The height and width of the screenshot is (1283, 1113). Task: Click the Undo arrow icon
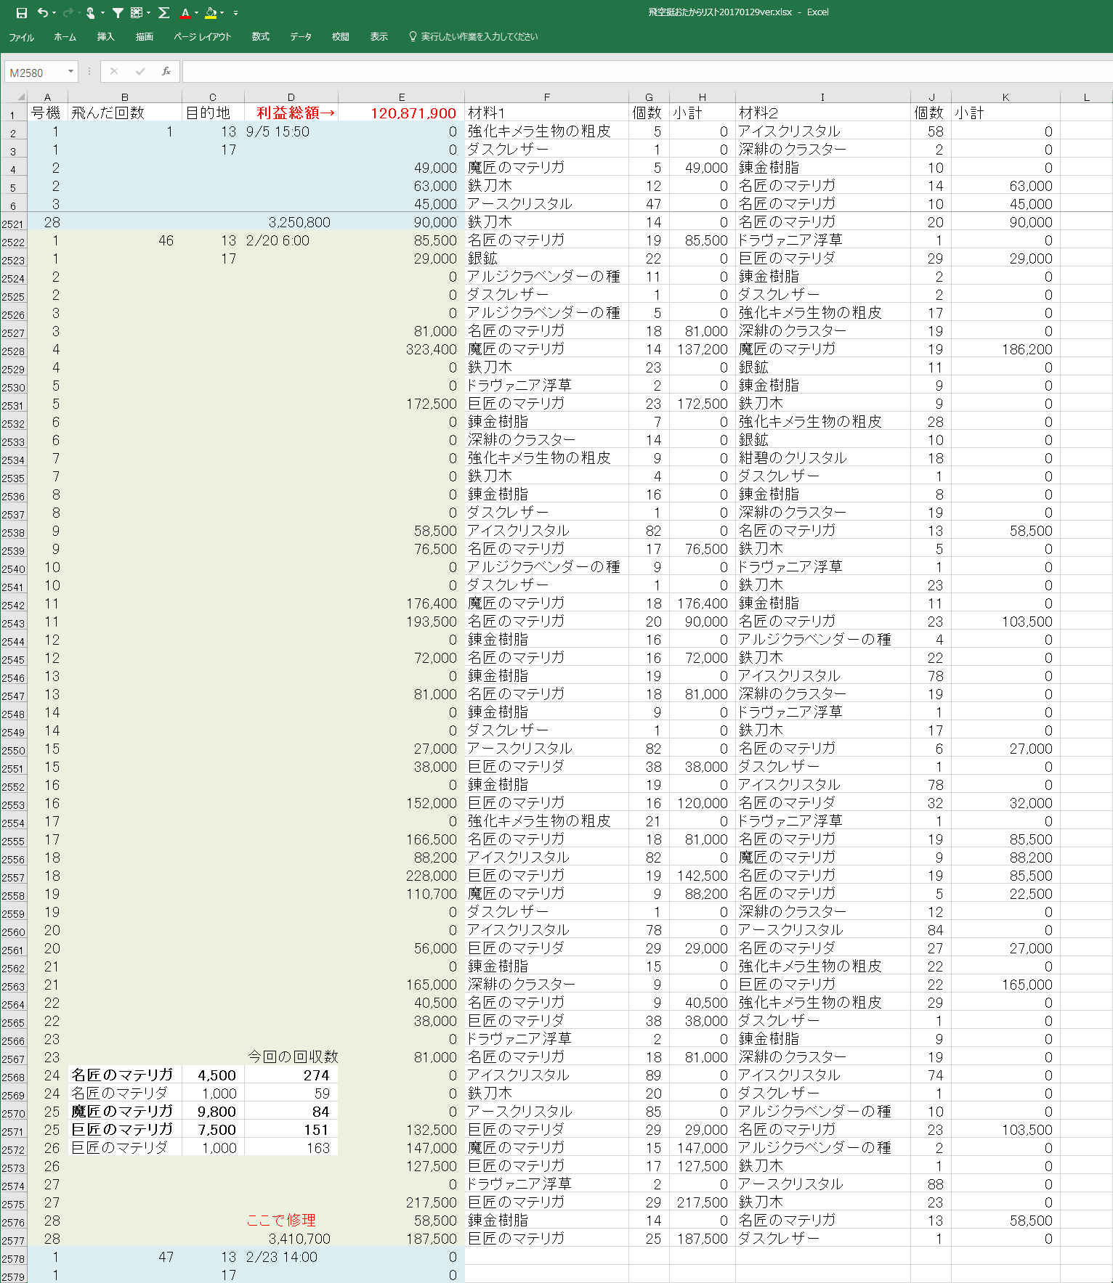click(43, 13)
